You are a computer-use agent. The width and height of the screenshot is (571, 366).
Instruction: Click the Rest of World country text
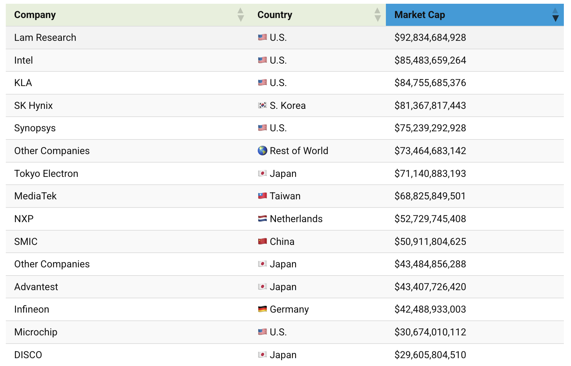(x=299, y=151)
